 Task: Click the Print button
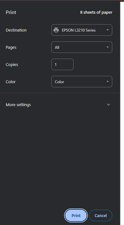(76, 215)
